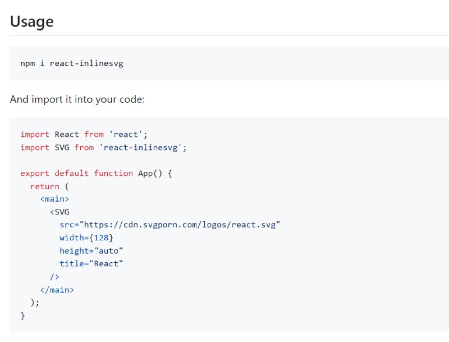The image size is (449, 342).
Task: Click the self-closing /> tag
Action: tap(54, 277)
